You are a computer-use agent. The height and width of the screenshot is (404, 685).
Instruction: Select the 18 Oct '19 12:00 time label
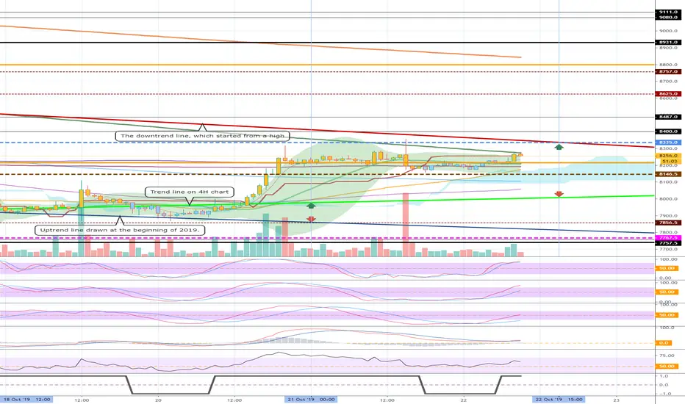26,399
